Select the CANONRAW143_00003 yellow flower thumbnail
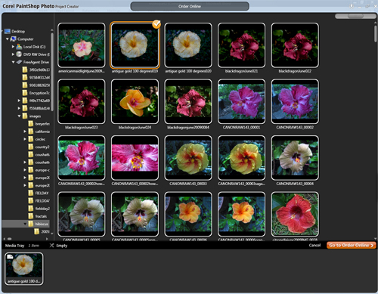The image size is (378, 294). coord(188,158)
